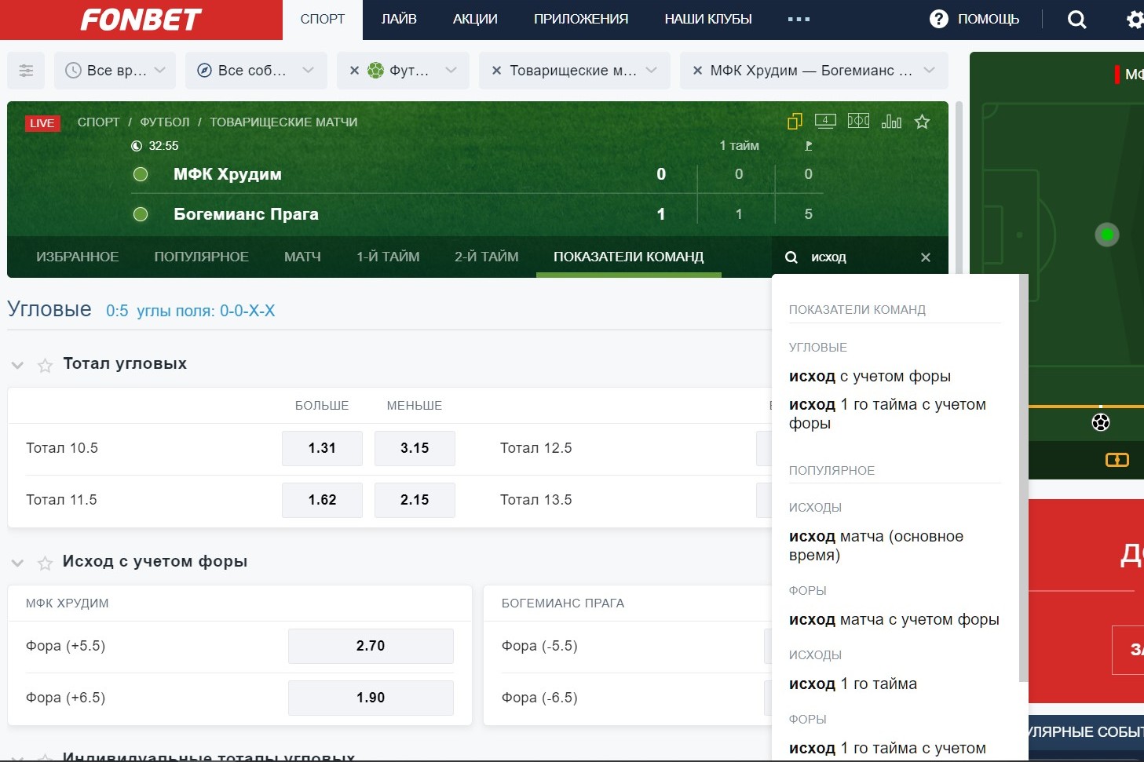Select МФК Хрудим Фора (+5.5) odds 2.70
The height and width of the screenshot is (762, 1144).
[371, 646]
